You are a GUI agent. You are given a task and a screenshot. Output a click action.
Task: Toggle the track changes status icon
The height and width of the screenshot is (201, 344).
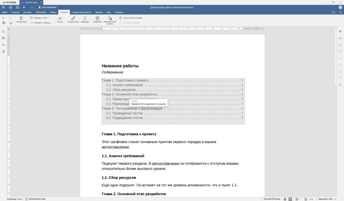point(298,199)
